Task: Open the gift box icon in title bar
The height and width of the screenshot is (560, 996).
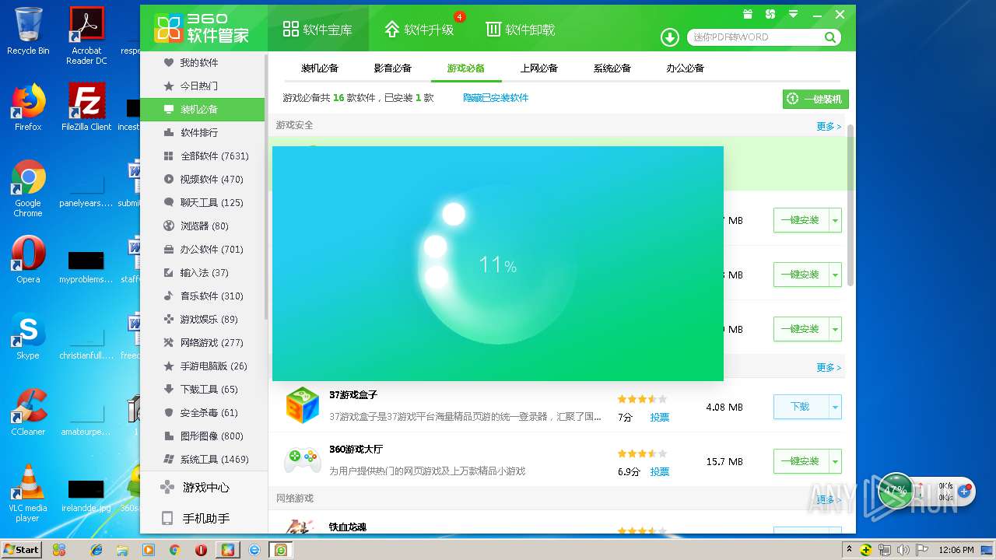Action: point(748,14)
